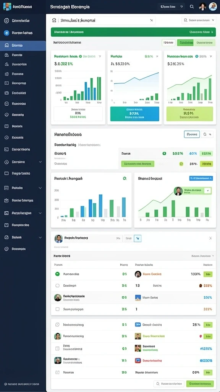
Task: Select the empty radio button in the second table row
Action: (57, 286)
